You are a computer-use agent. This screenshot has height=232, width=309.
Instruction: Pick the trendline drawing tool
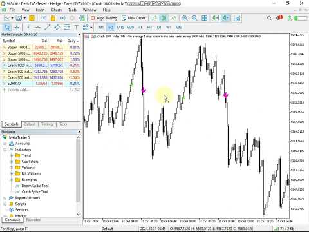point(47,27)
